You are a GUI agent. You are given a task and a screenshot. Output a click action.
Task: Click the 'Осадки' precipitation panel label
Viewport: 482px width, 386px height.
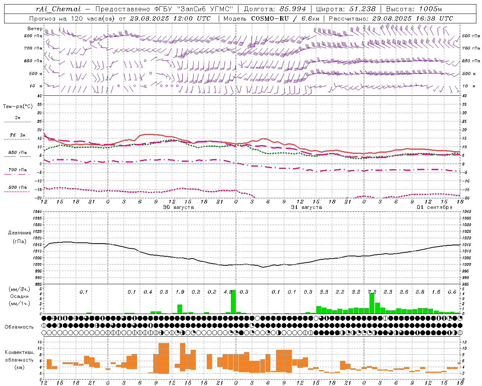19,296
